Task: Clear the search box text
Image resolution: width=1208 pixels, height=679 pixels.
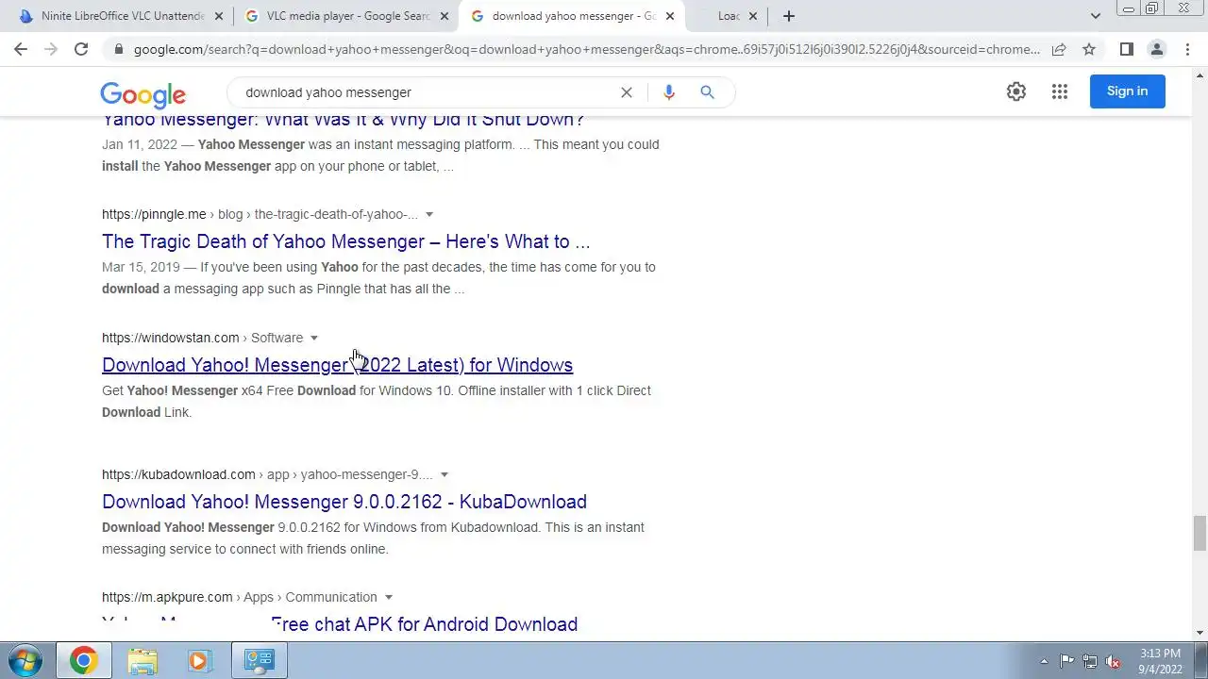Action: point(626,92)
